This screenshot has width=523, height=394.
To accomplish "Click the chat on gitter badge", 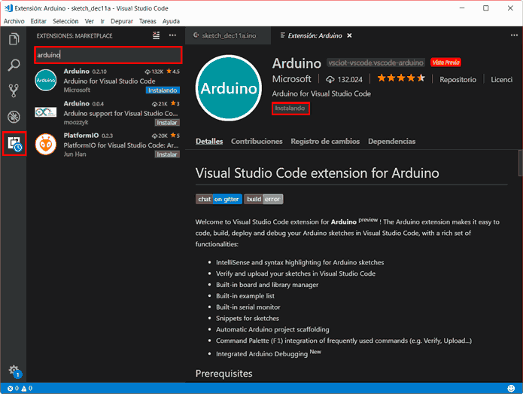I will click(x=218, y=199).
